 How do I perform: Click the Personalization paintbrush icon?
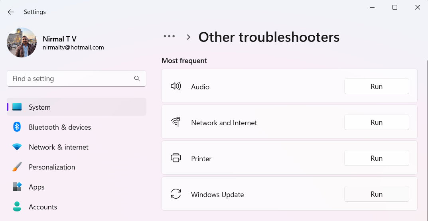click(x=17, y=167)
